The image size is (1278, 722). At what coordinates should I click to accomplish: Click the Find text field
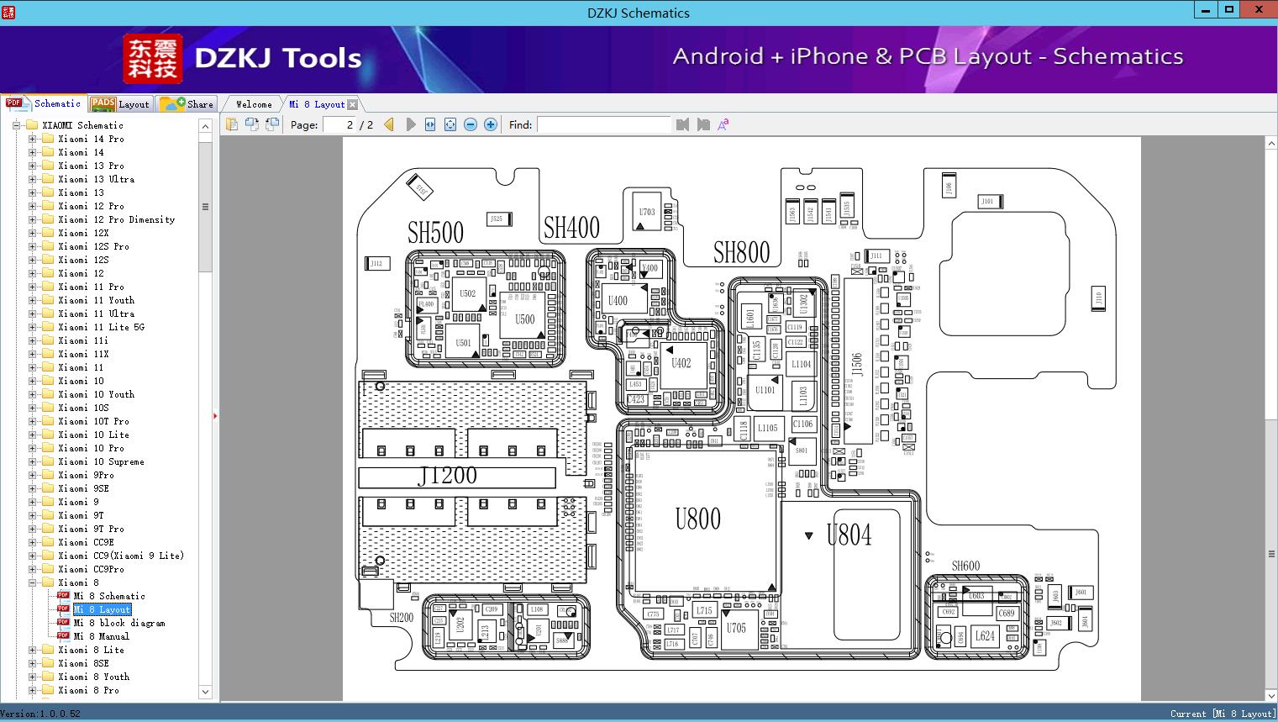coord(604,124)
